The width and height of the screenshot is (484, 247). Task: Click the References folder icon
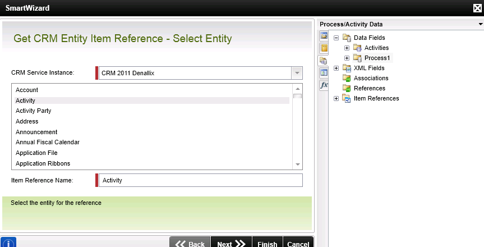347,88
